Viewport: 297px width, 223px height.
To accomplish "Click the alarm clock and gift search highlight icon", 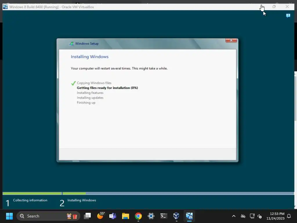I will coord(72,216).
